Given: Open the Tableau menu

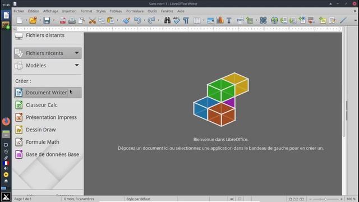Looking at the screenshot, I should click(116, 11).
